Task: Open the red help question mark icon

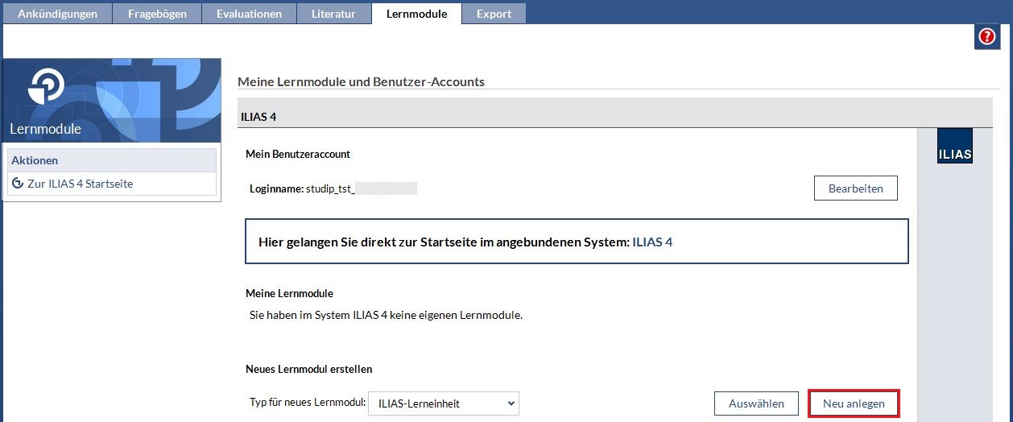Action: (x=986, y=37)
